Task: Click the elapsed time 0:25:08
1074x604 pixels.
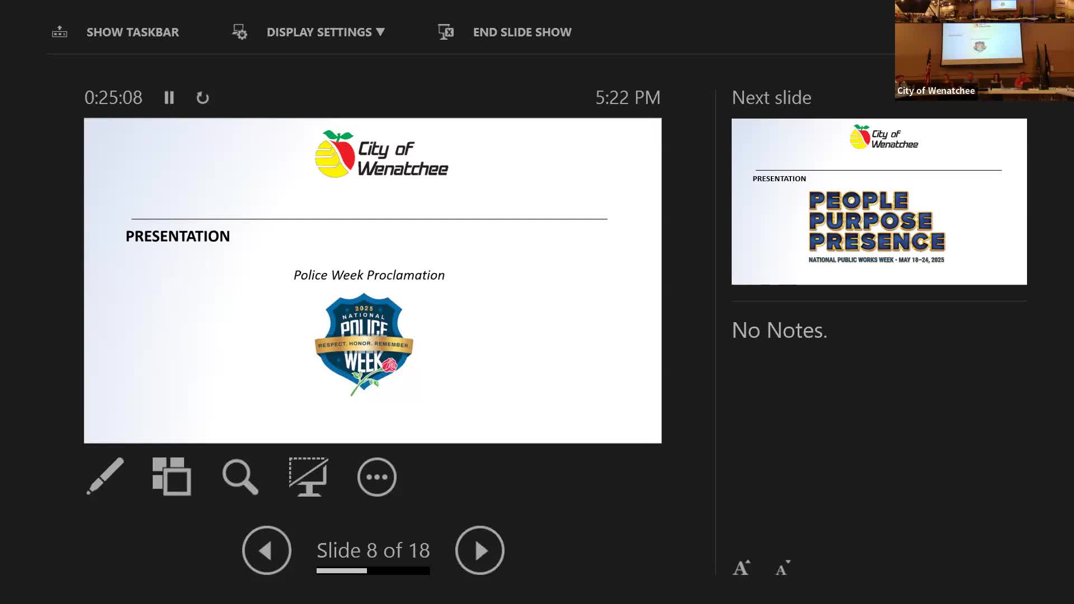Action: tap(114, 98)
